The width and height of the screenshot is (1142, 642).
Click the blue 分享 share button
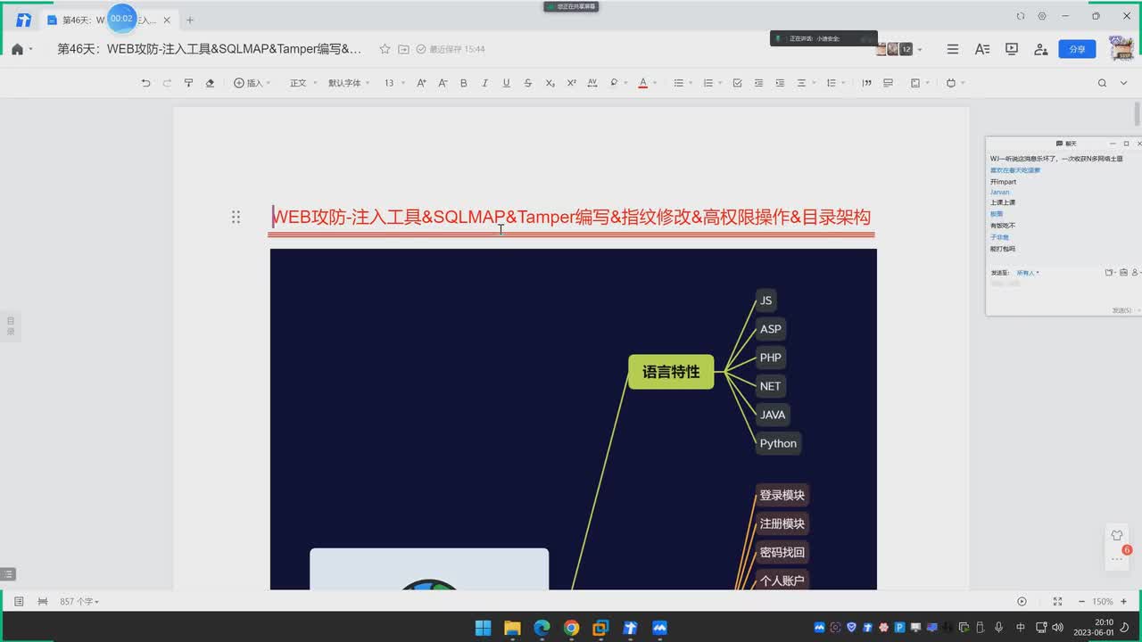tap(1077, 49)
